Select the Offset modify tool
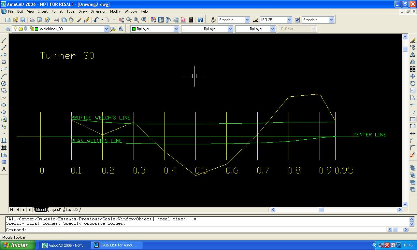 (413, 62)
